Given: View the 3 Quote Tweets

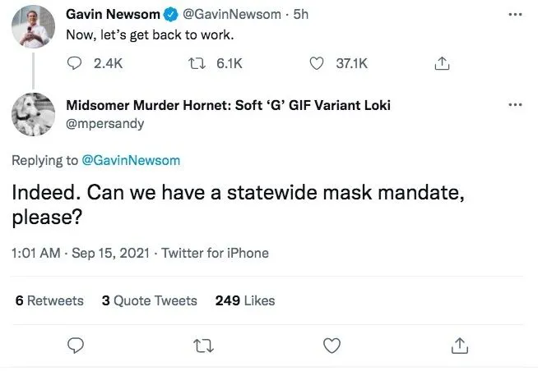Looking at the screenshot, I should point(149,300).
